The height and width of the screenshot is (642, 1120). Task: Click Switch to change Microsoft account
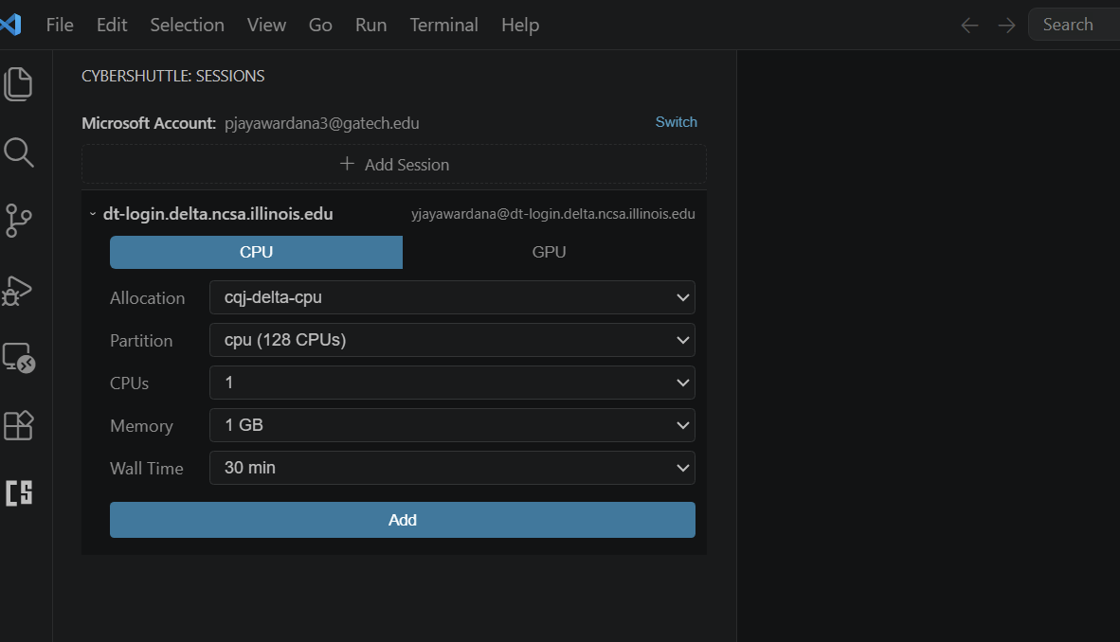pos(676,122)
